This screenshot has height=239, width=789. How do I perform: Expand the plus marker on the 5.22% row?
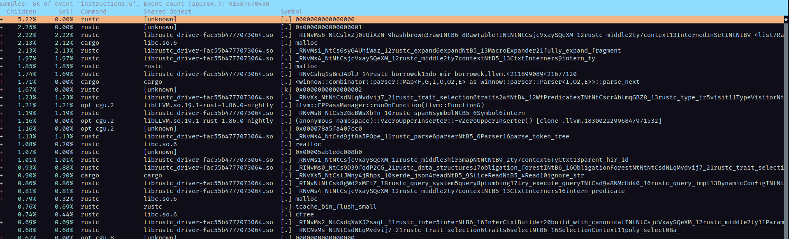tap(2, 19)
